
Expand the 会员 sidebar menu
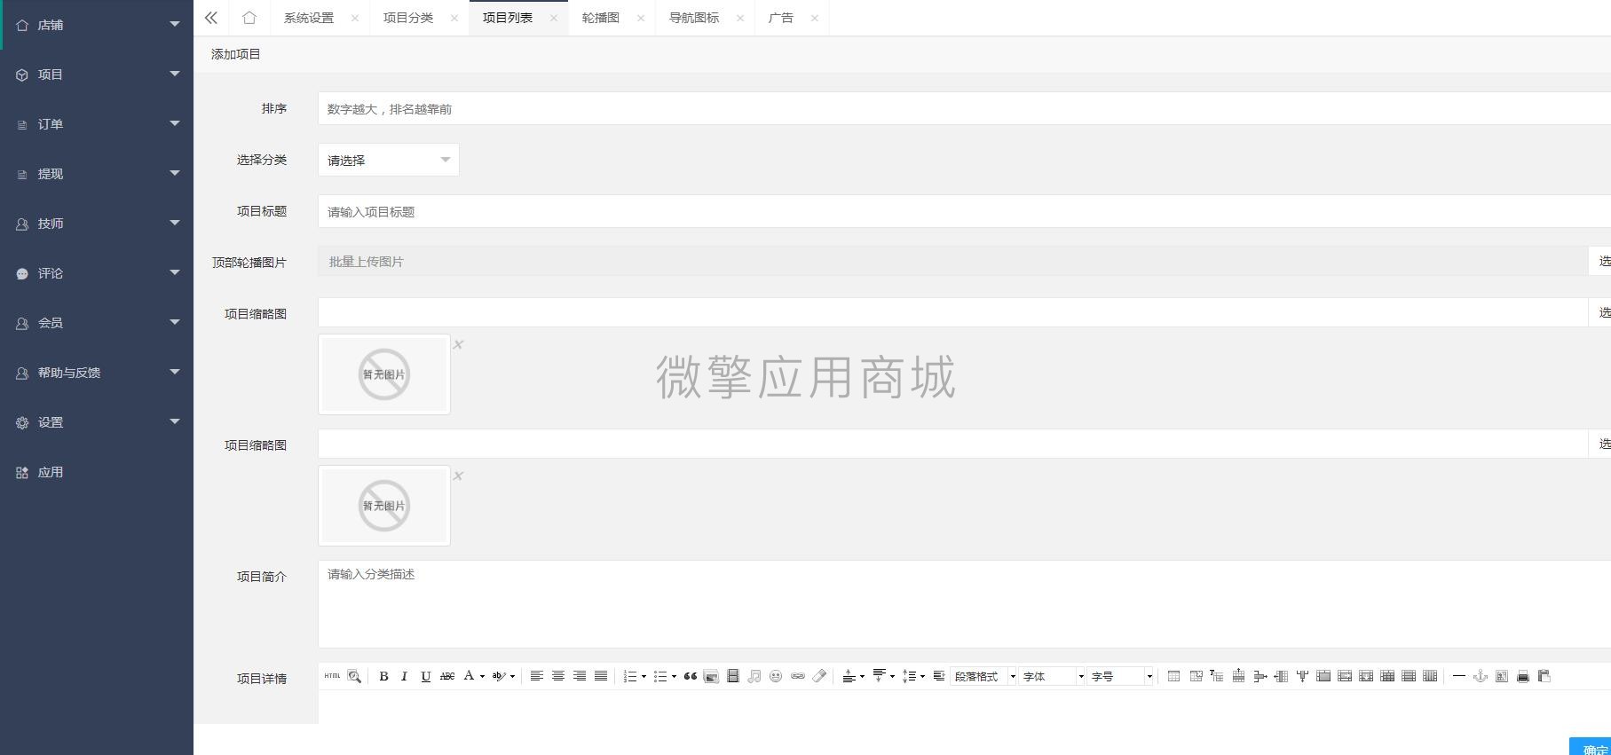pos(97,323)
